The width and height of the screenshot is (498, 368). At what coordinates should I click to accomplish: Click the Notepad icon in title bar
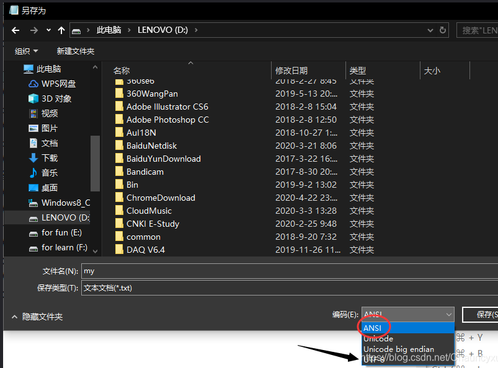[14, 10]
